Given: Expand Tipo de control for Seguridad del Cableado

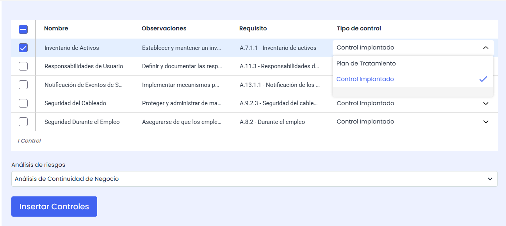Looking at the screenshot, I should pos(486,103).
